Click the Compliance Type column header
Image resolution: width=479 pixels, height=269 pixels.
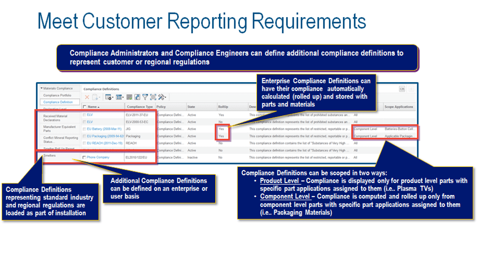140,107
